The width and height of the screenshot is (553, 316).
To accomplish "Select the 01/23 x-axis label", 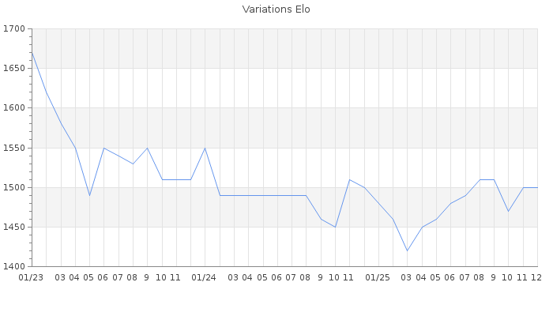I will point(31,277).
